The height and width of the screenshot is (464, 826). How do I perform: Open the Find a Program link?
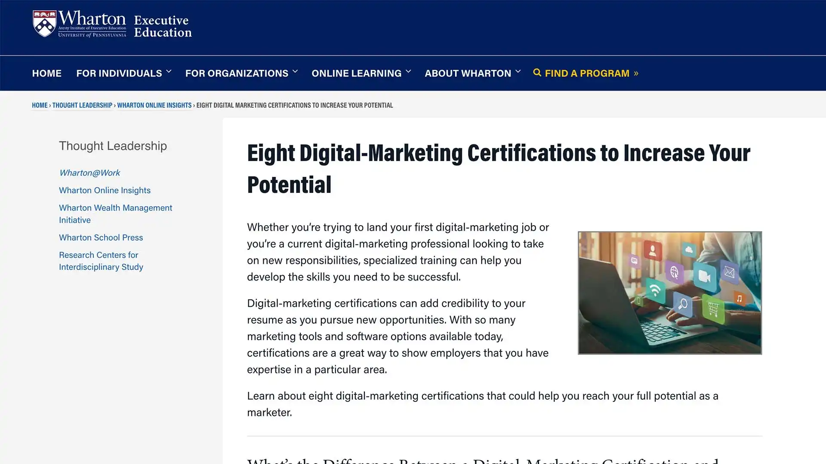click(587, 73)
